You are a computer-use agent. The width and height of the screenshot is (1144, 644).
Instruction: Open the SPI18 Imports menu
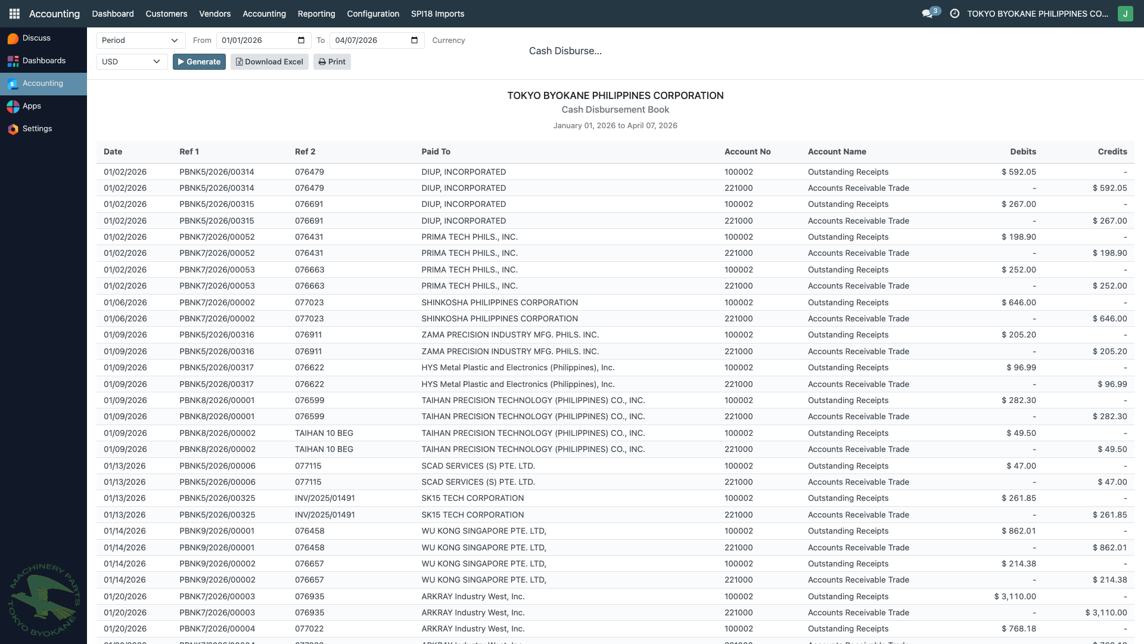pos(437,13)
